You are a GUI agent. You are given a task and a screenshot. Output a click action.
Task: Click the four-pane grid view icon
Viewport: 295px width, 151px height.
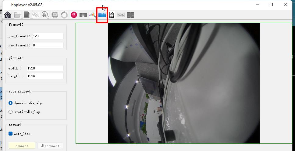pos(130,15)
